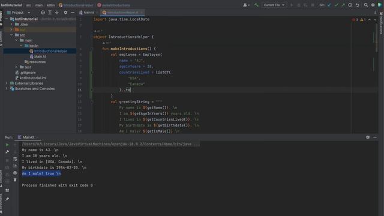Screen dimensions: 384x216
Task: Toggle scroll to end in console
Action: (15, 166)
